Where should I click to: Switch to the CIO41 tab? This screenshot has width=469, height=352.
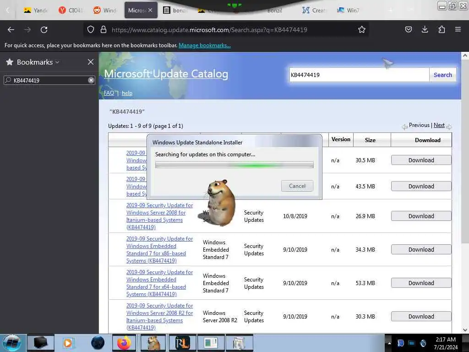(71, 11)
